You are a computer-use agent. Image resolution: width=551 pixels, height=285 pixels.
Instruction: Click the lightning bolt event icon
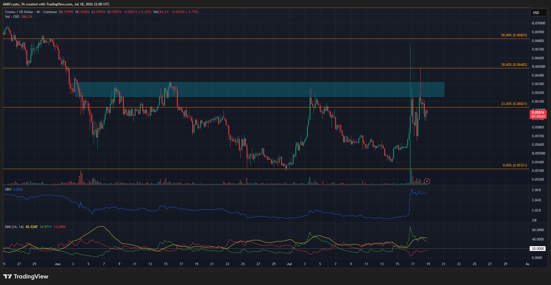coord(427,181)
